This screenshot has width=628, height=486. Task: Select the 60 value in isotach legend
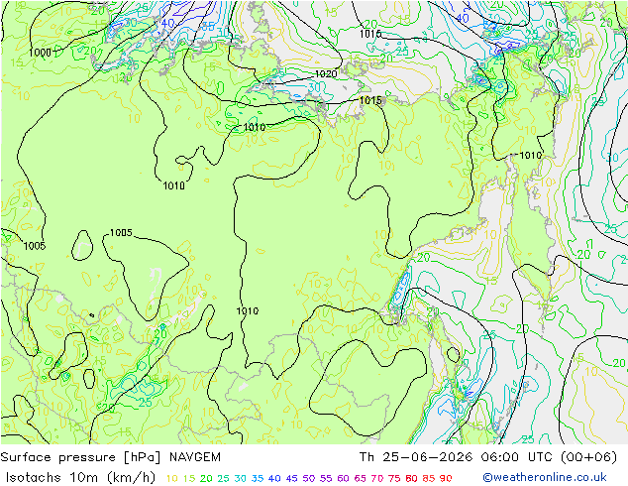click(x=343, y=478)
